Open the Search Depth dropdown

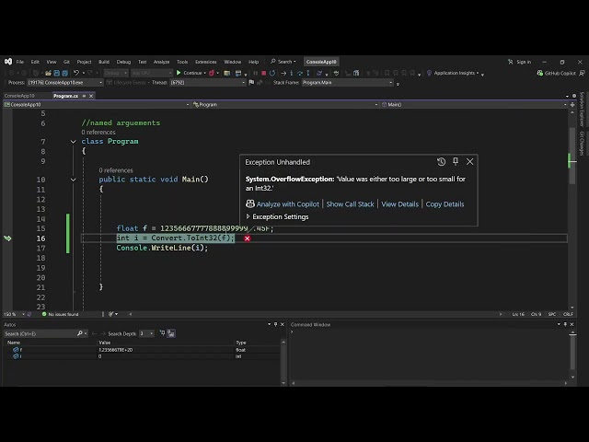[x=146, y=333]
